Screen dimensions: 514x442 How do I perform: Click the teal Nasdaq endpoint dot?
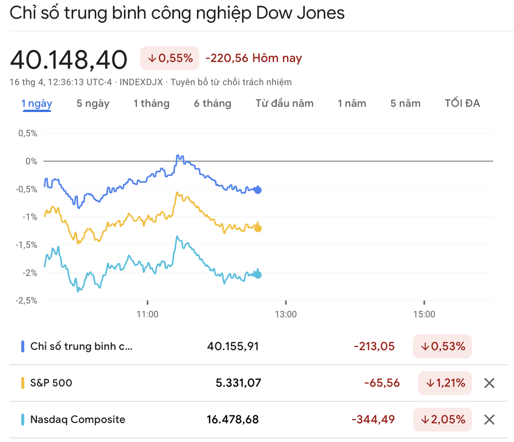click(258, 274)
